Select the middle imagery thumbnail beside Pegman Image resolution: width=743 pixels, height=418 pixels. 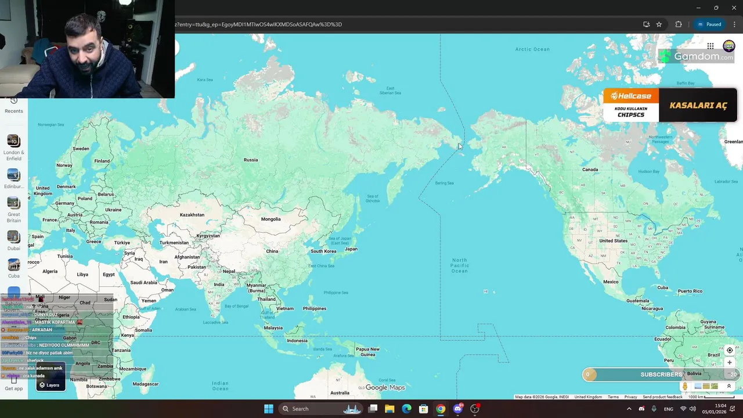706,386
